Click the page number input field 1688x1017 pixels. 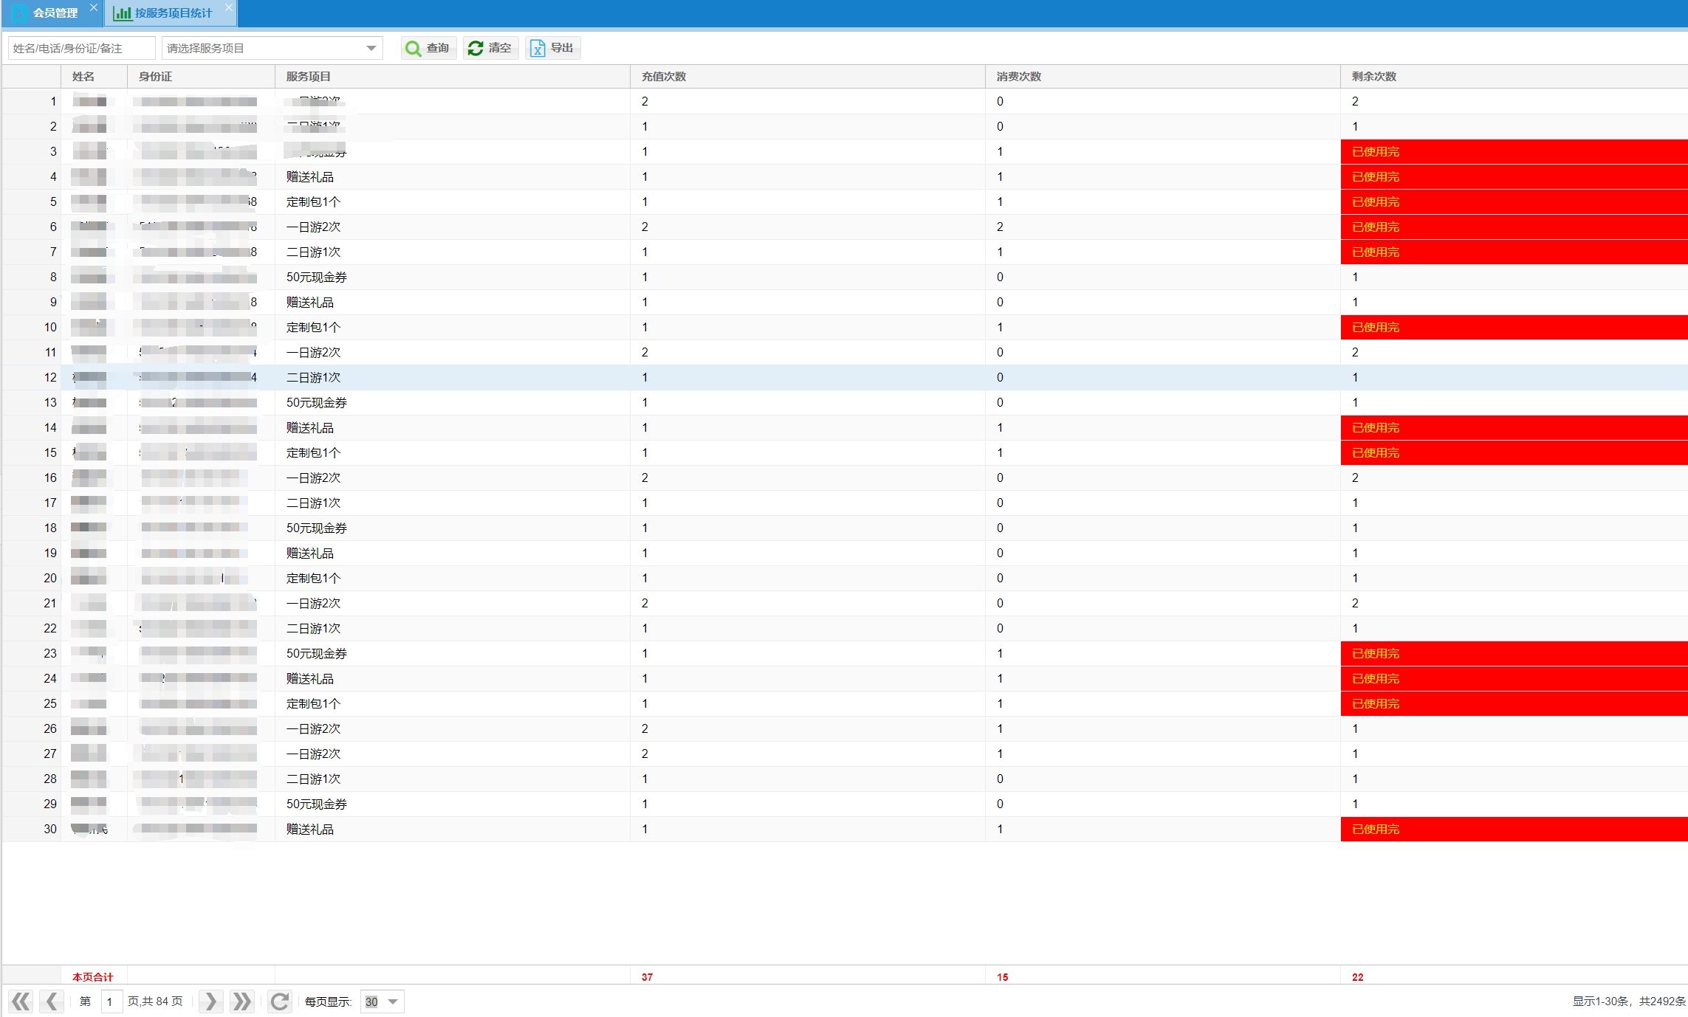pos(111,1002)
